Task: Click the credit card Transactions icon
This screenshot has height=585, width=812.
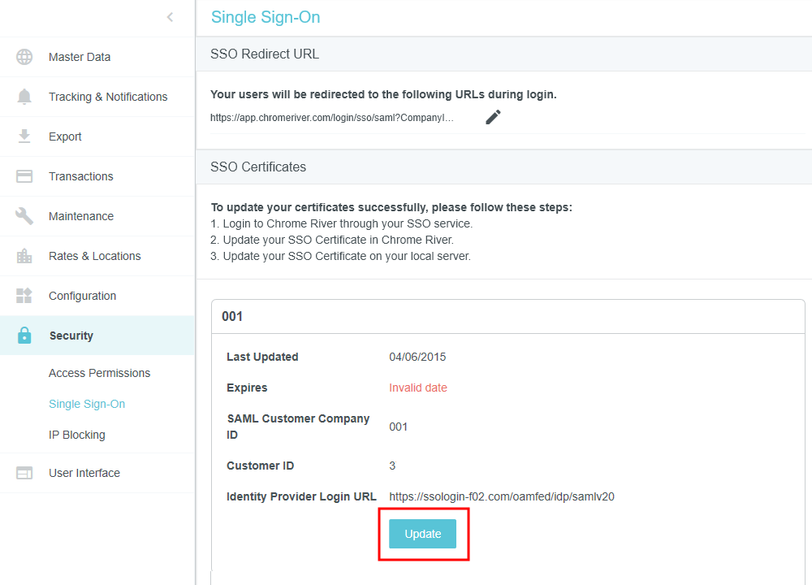Action: (x=24, y=176)
